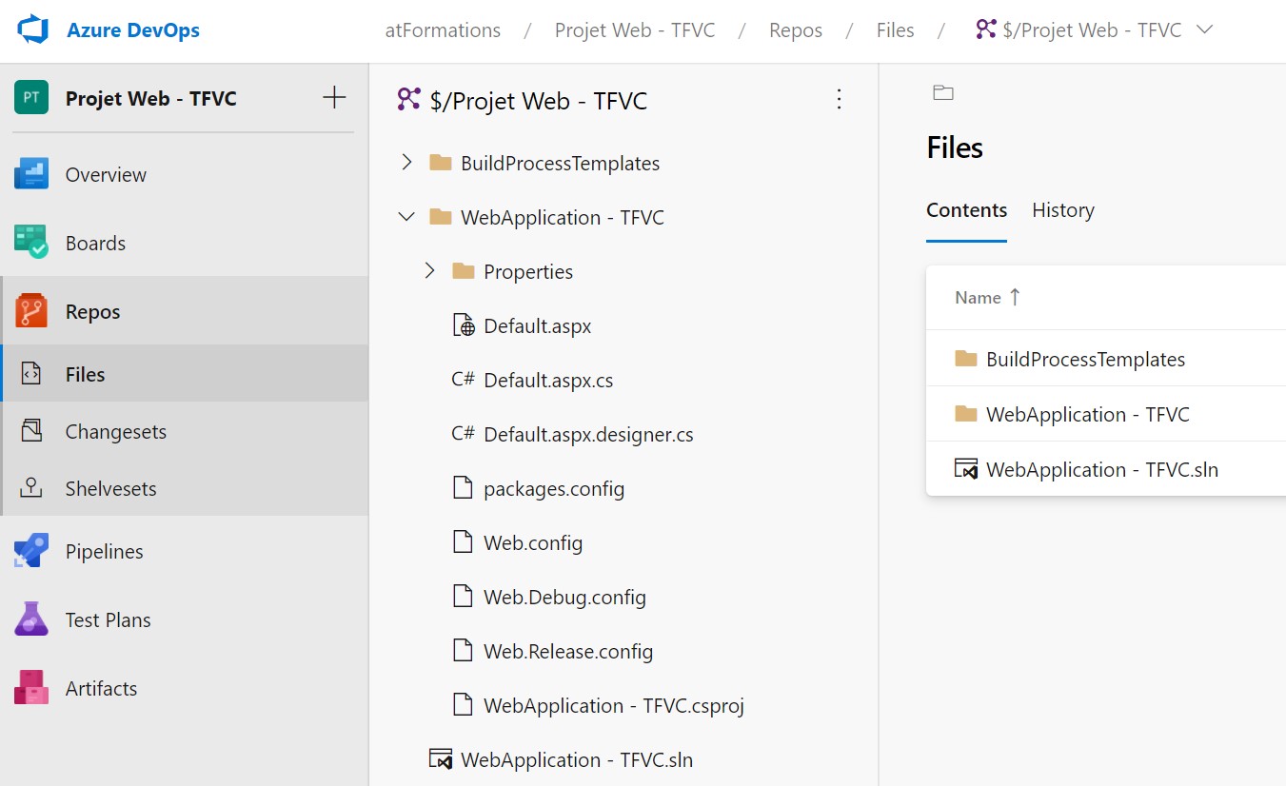Open BuildProcessTemplates in the contents list
The image size is (1286, 786).
(1085, 360)
